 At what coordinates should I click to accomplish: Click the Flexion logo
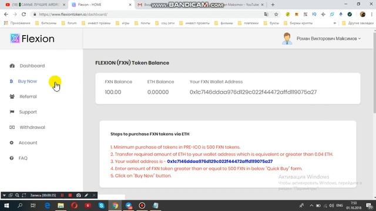pyautogui.click(x=32, y=39)
